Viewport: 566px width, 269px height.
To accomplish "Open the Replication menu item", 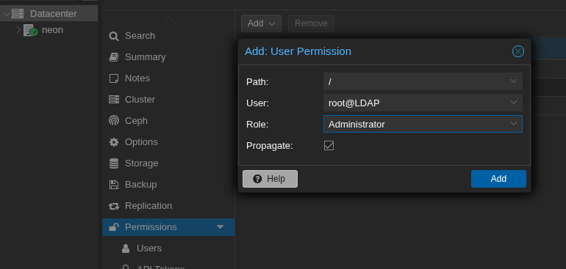I will [x=168, y=206].
